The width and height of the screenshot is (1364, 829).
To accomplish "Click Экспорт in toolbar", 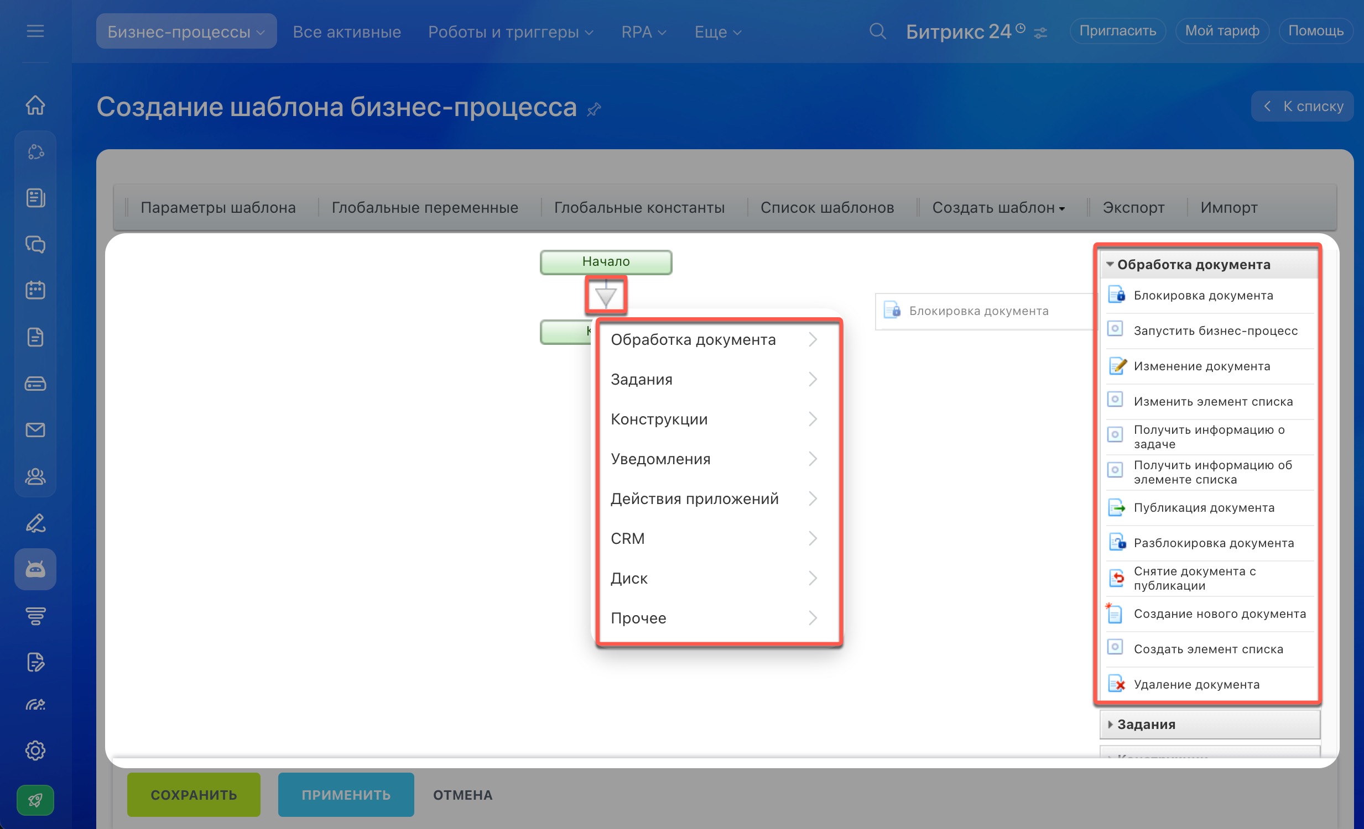I will click(x=1133, y=208).
